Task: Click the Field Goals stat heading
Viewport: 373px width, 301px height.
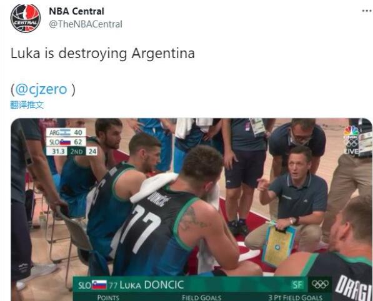Action: click(x=202, y=297)
